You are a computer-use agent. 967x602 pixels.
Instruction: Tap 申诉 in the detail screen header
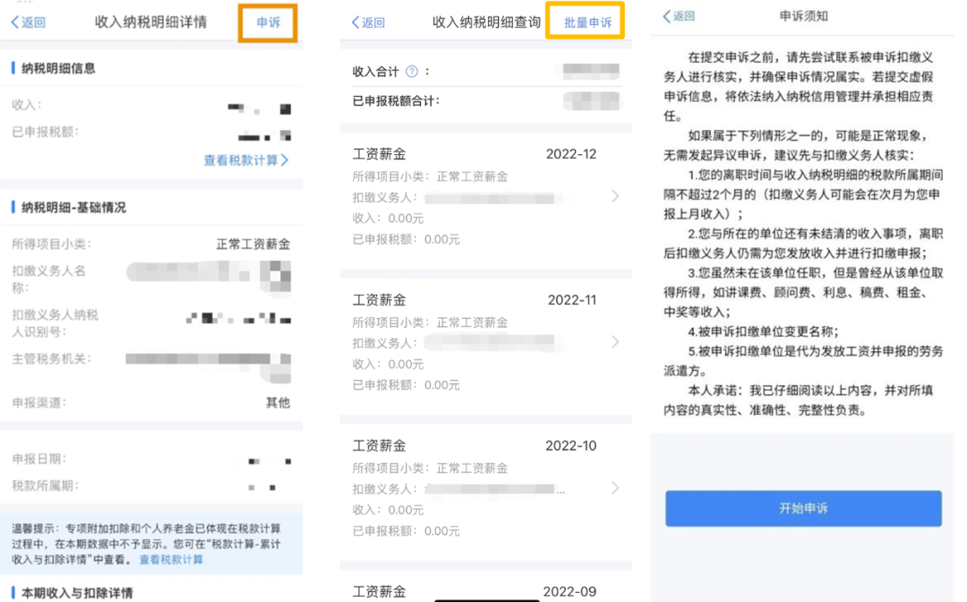[269, 22]
